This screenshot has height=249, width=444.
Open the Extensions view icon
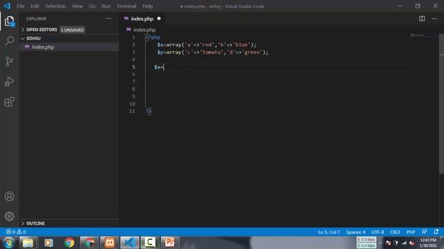coord(9,102)
